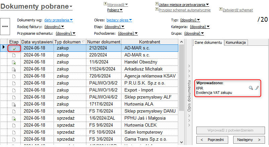Click the stage icon for Salon komputerowy row
This screenshot has height=147, width=269.
pyautogui.click(x=14, y=132)
